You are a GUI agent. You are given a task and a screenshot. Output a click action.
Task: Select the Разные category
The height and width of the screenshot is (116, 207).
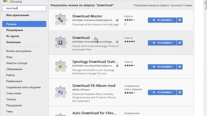(24, 24)
